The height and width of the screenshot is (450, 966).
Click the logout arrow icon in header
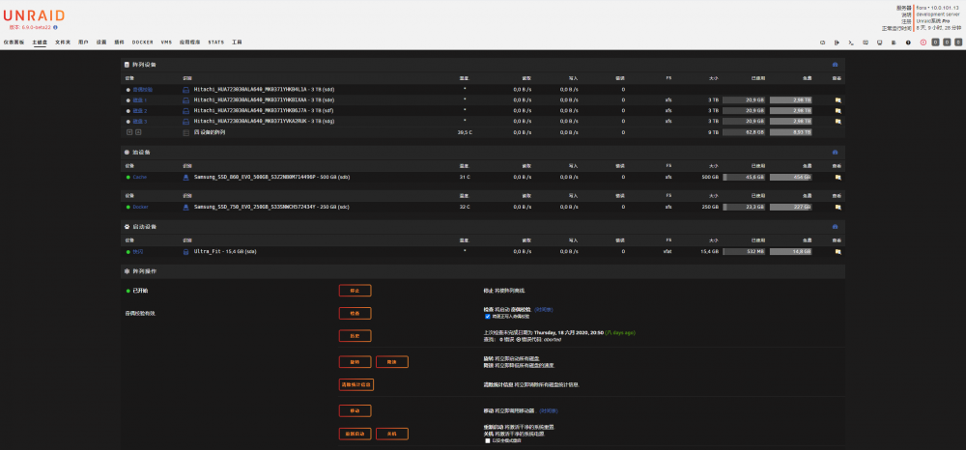837,42
